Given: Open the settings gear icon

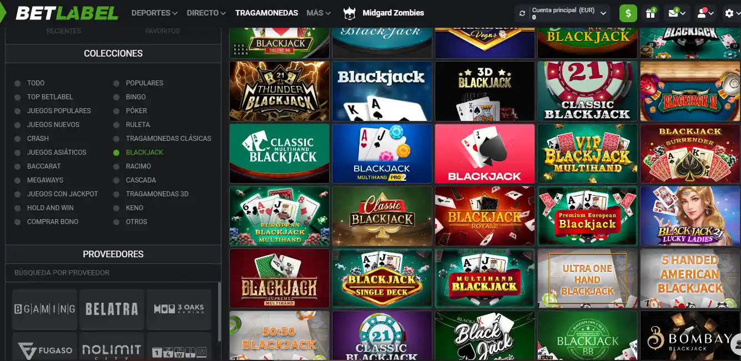Looking at the screenshot, I should pyautogui.click(x=730, y=12).
